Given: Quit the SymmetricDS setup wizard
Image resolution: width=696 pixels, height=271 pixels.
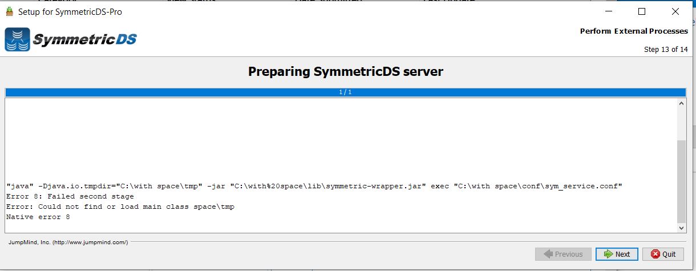Looking at the screenshot, I should click(663, 254).
